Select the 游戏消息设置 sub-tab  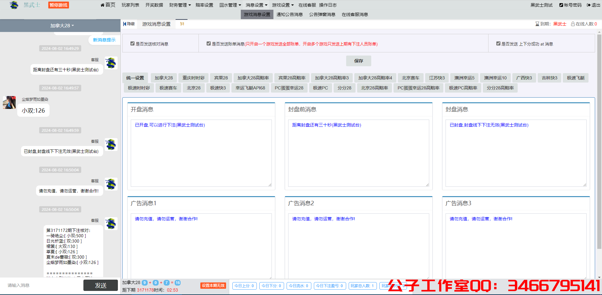[x=257, y=14]
